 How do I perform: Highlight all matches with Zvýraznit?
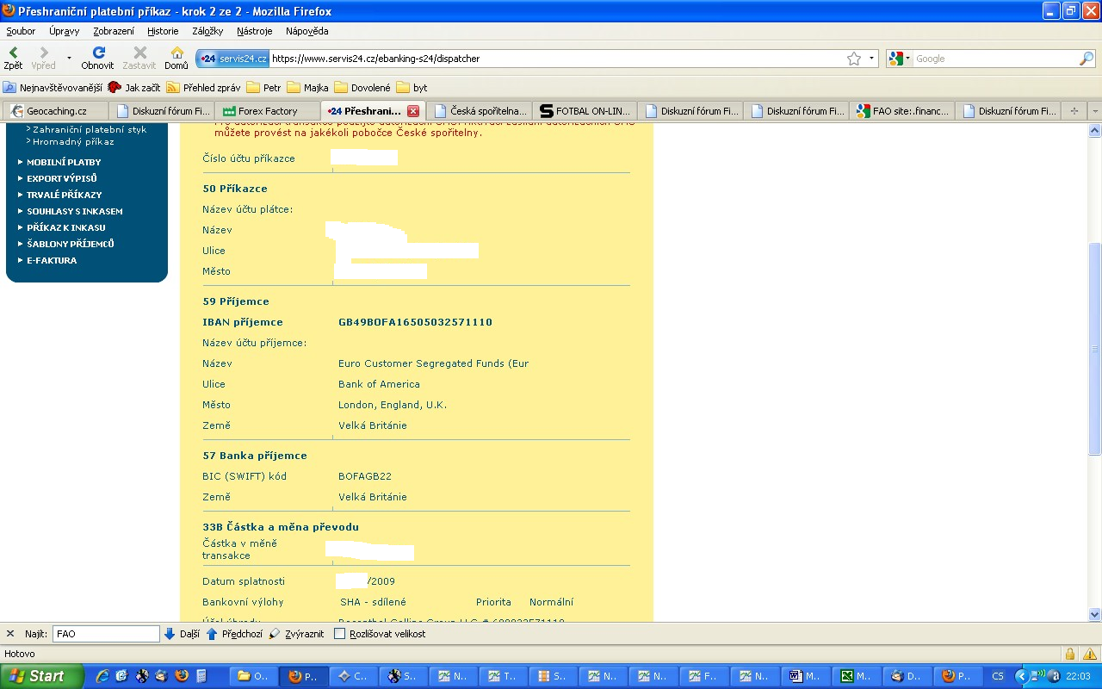(x=296, y=634)
